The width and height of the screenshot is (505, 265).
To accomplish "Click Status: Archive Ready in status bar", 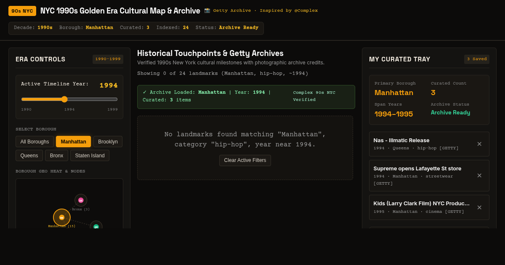I will pyautogui.click(x=227, y=28).
